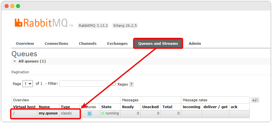Switch to the Connections tab
The width and height of the screenshot is (272, 123).
coord(57,44)
